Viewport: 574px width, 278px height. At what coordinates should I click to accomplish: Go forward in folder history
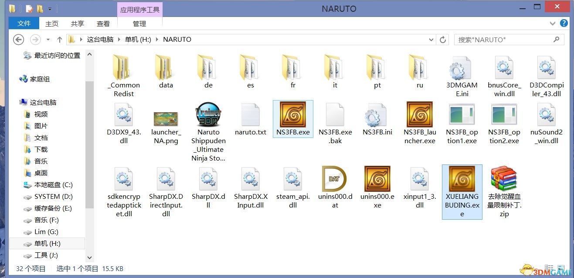35,40
